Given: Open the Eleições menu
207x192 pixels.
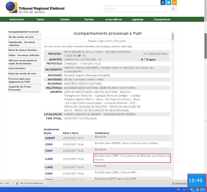Looking at the screenshot, I should point(65,19).
